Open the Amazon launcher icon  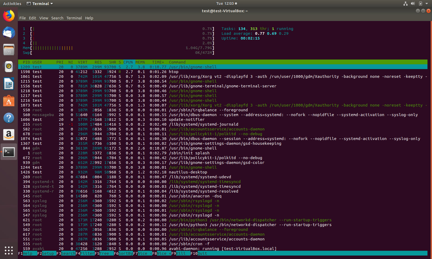[9, 135]
